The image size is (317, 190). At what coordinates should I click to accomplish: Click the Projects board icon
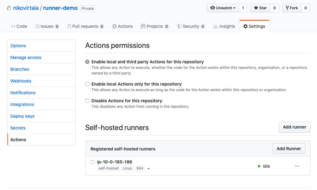[143, 26]
